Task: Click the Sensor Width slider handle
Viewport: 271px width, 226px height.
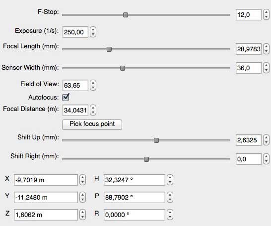Action: [x=123, y=68]
